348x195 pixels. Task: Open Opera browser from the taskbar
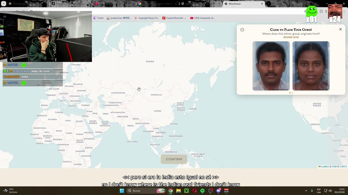click(194, 191)
